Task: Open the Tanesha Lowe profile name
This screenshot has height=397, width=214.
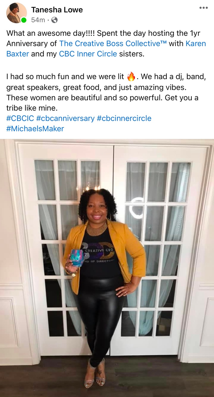Action: pyautogui.click(x=57, y=10)
